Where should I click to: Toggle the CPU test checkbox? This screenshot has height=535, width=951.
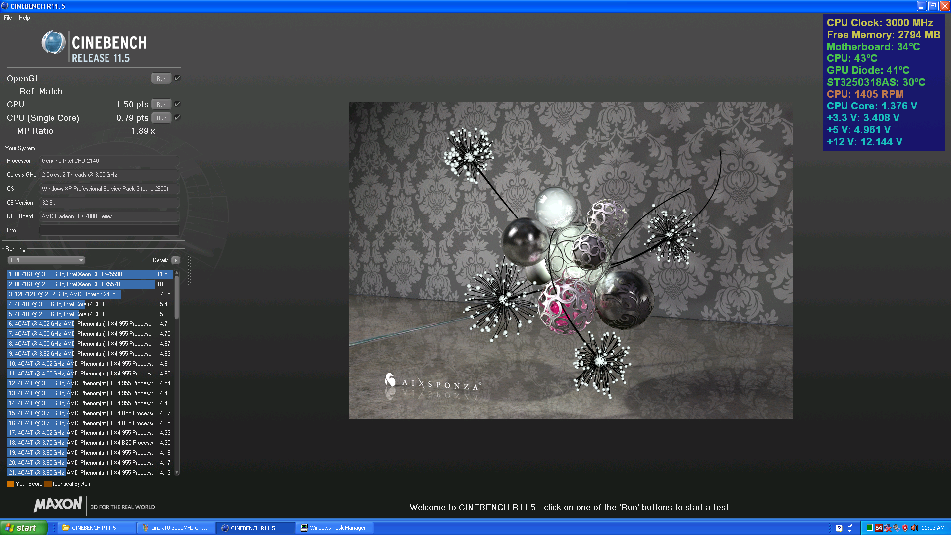[177, 104]
